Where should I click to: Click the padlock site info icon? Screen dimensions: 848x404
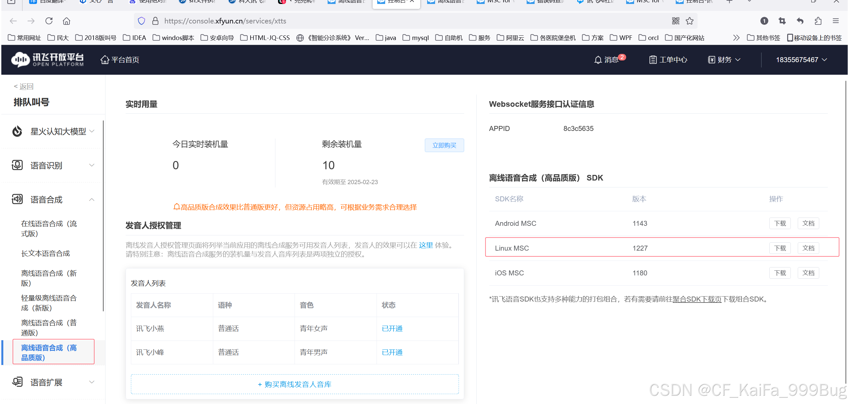[x=155, y=21]
